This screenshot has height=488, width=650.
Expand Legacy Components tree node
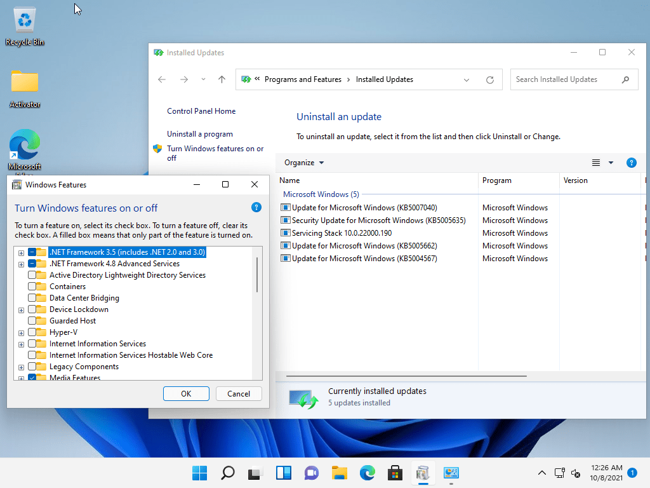tap(21, 367)
